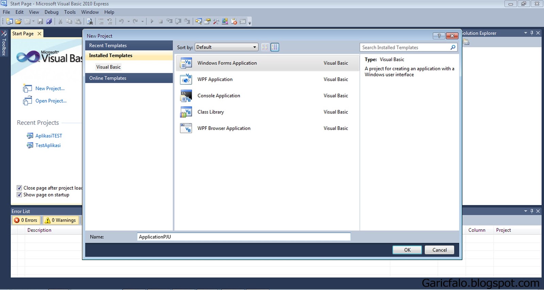Open the Toolbox hammer-and-wrench toolbar icon
This screenshot has height=290, width=544.
click(216, 21)
